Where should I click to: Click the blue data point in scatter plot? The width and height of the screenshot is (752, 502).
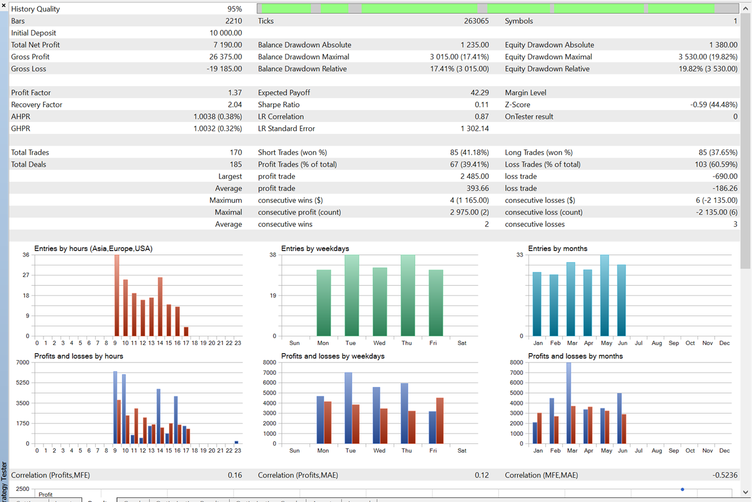pyautogui.click(x=682, y=489)
